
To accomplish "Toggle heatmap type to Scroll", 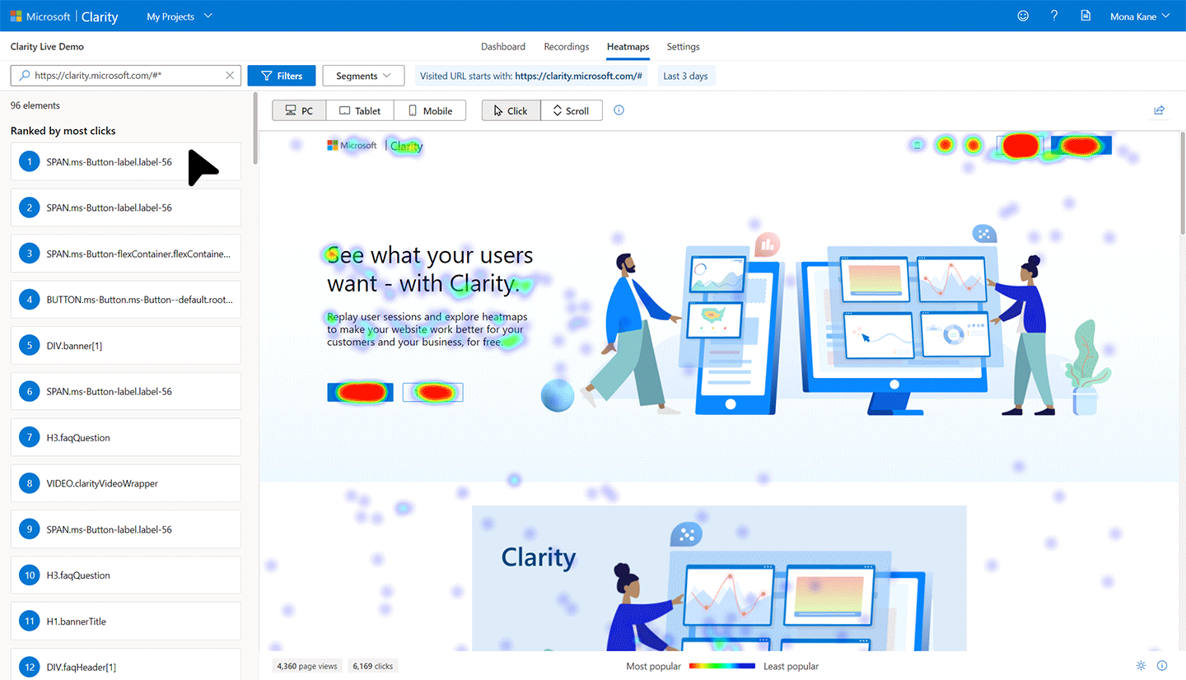I will pyautogui.click(x=571, y=110).
